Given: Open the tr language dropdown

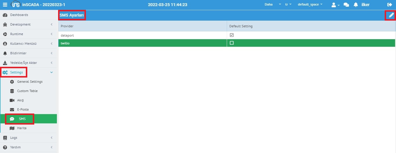Looking at the screenshot, I should pos(288,5).
